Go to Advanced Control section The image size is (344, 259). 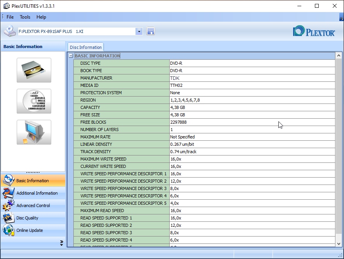click(33, 205)
